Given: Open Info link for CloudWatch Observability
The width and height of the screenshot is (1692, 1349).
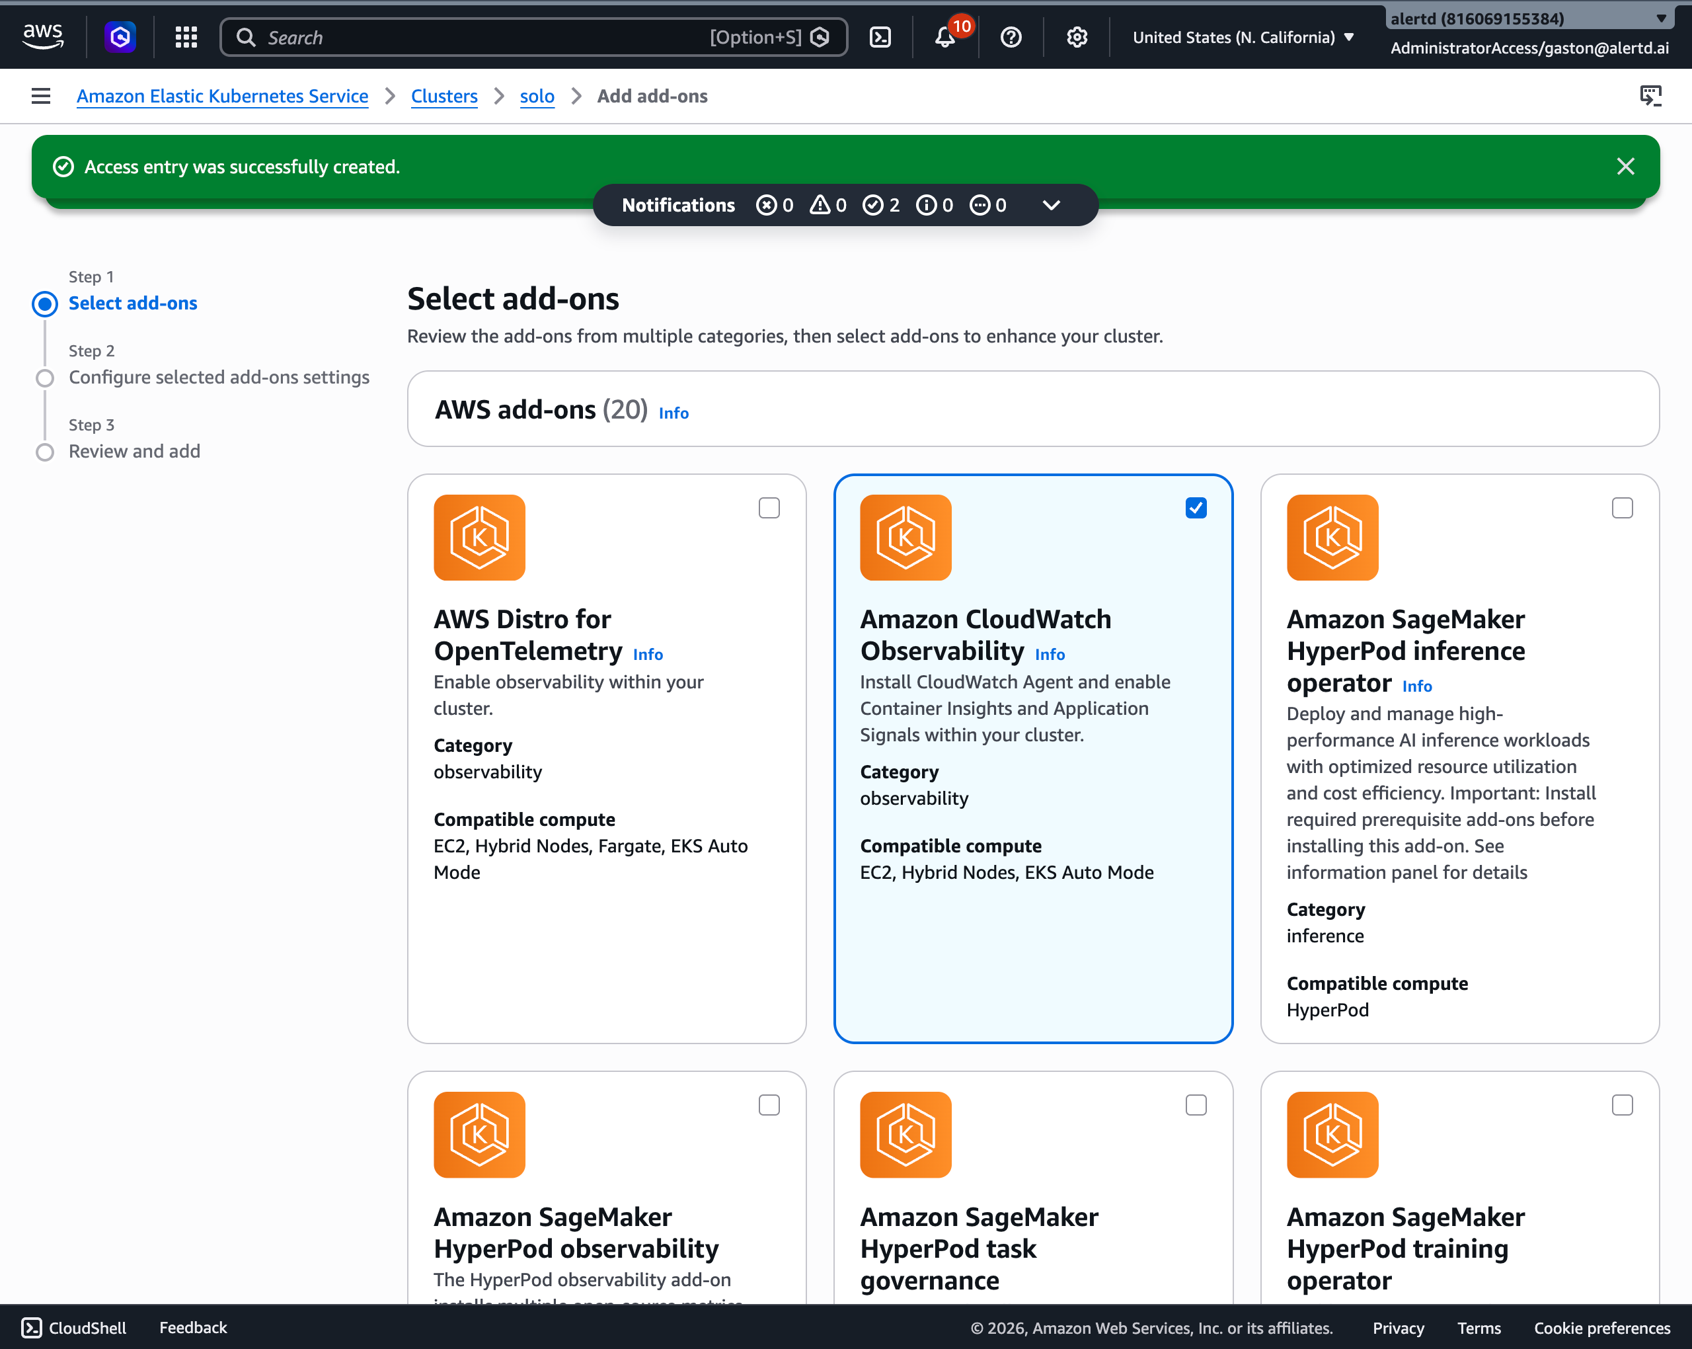Looking at the screenshot, I should (x=1050, y=654).
